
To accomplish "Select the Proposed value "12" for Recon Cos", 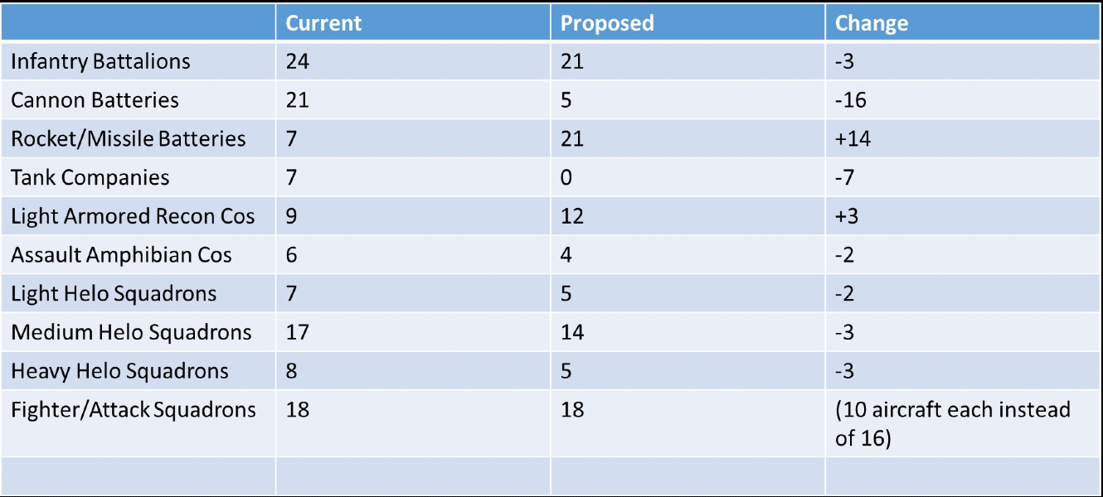I will 572,217.
